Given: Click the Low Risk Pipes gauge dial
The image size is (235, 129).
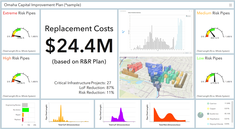Looking at the screenshot, I should pos(214,78).
